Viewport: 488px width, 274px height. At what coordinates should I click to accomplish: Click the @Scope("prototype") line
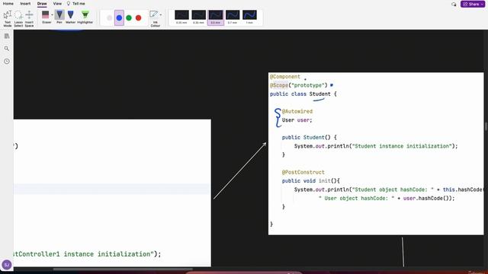tap(299, 85)
